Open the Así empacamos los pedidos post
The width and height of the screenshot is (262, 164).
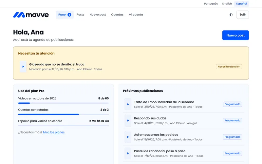[156, 135]
